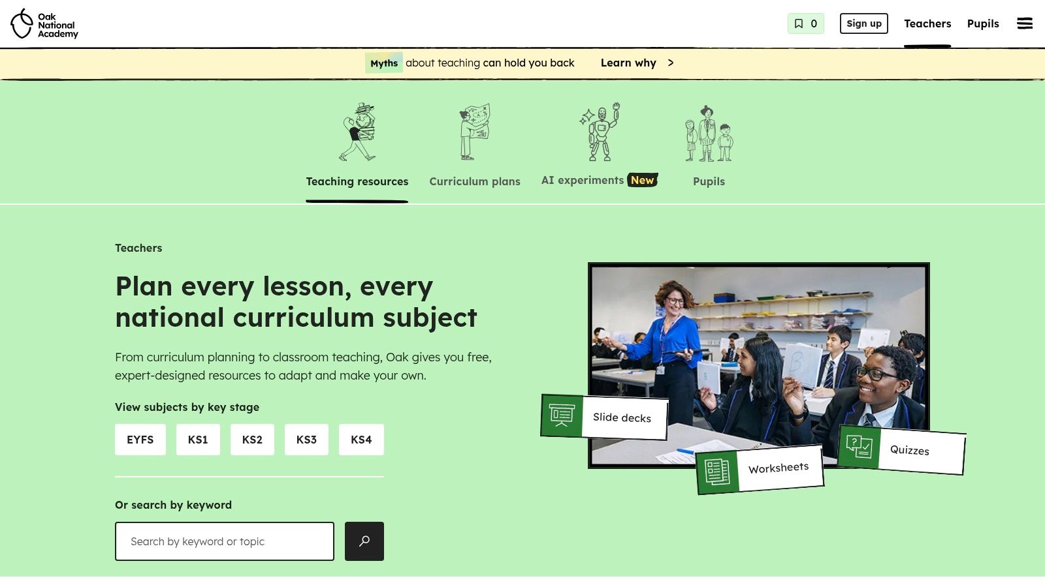
Task: Select the EYFS key stage button
Action: [140, 440]
